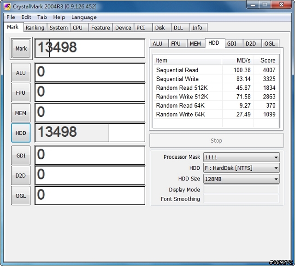Click the Score column header
This screenshot has height=266, width=295.
pos(266,60)
